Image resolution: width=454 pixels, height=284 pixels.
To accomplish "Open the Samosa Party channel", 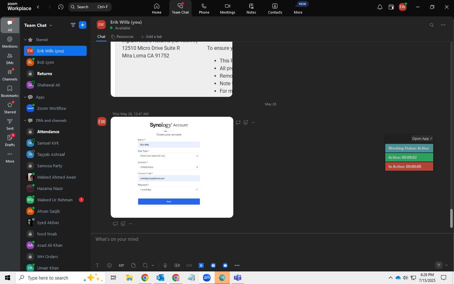I will tap(55, 166).
